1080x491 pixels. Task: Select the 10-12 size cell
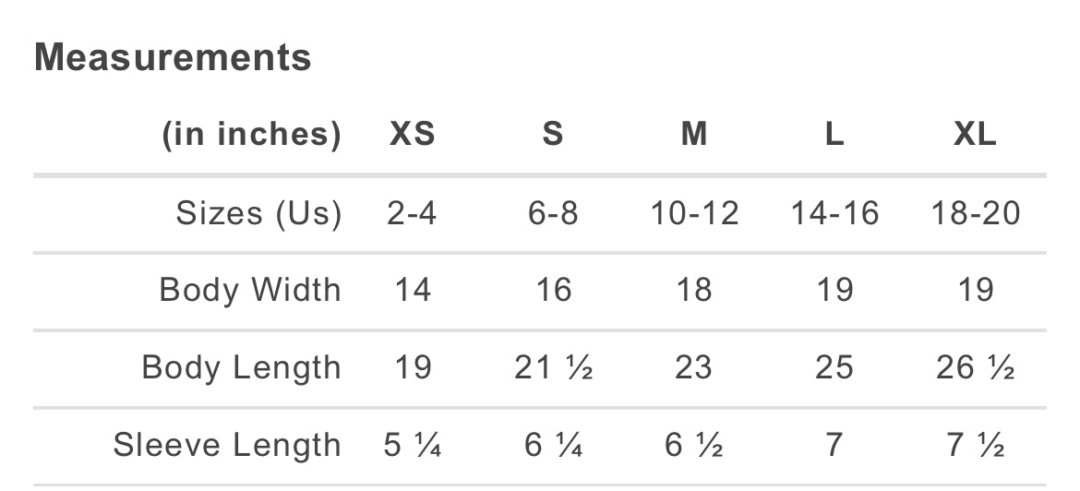coord(694,214)
